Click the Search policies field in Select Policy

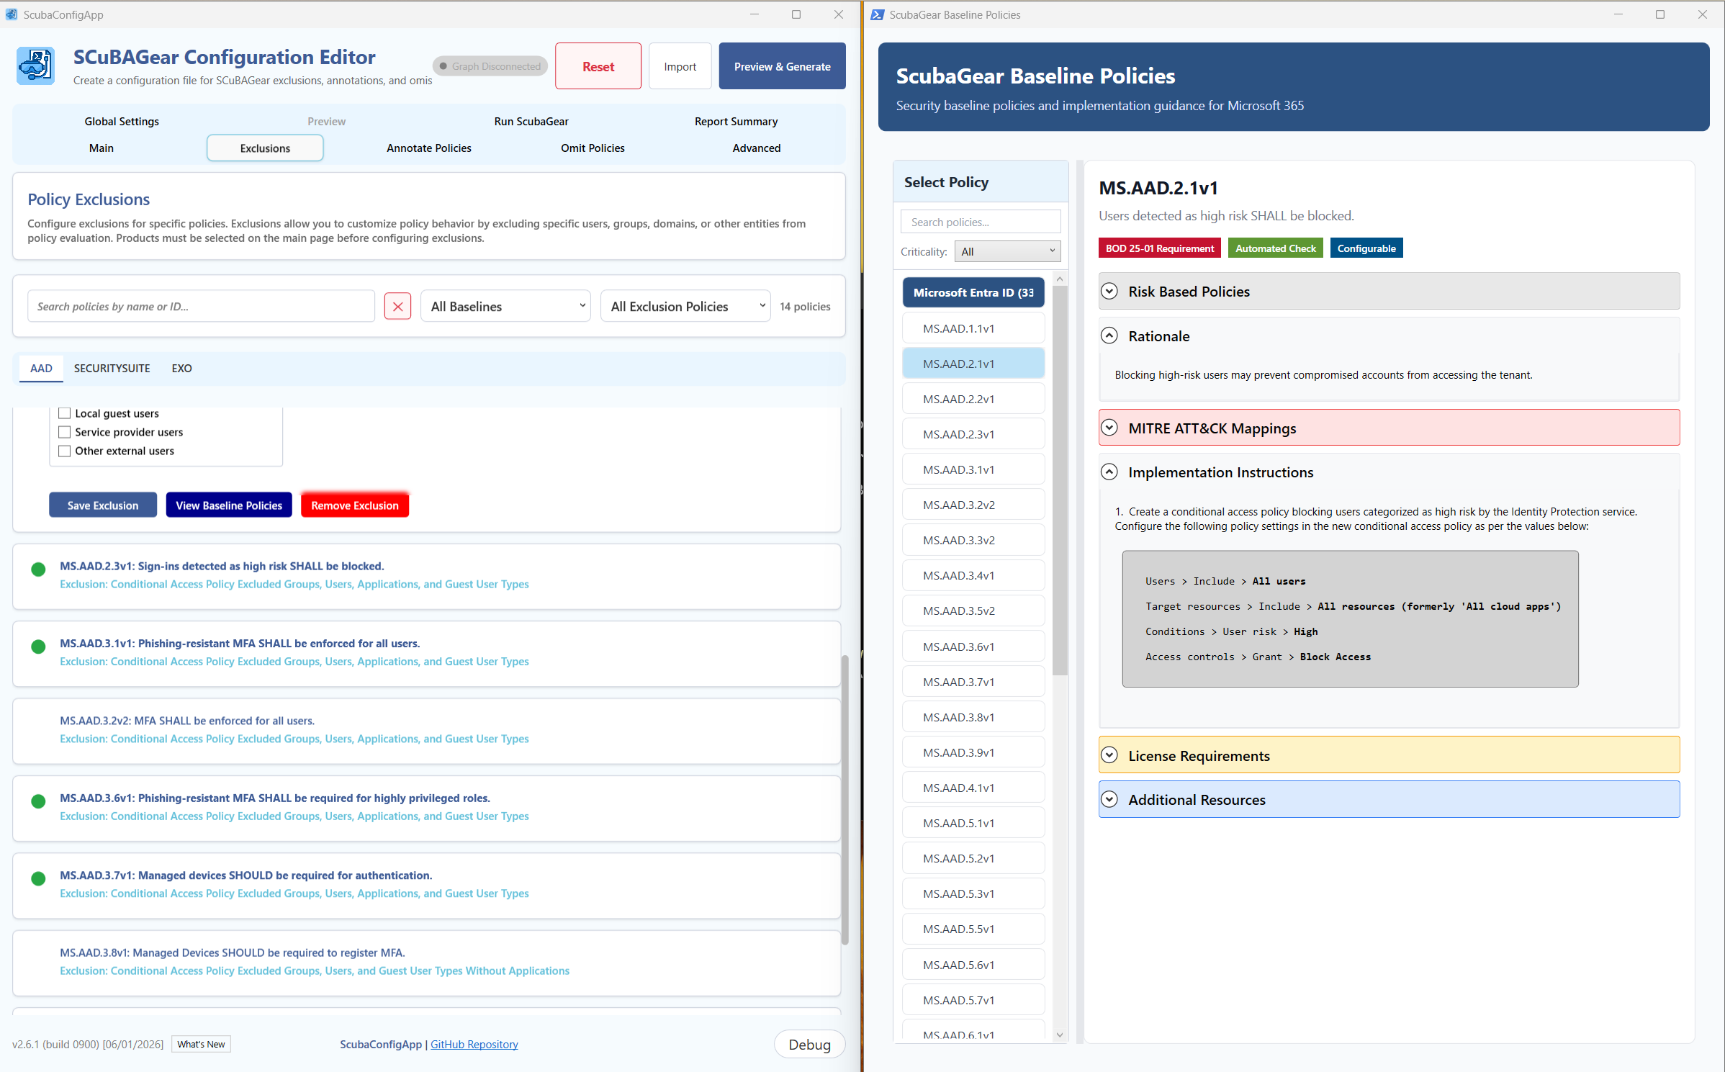pyautogui.click(x=981, y=222)
